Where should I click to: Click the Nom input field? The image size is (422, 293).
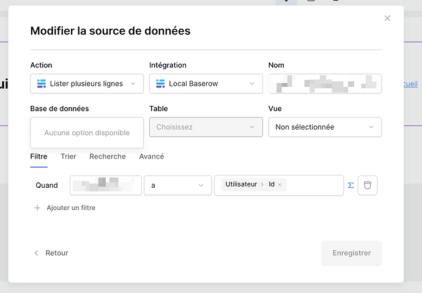pos(325,84)
